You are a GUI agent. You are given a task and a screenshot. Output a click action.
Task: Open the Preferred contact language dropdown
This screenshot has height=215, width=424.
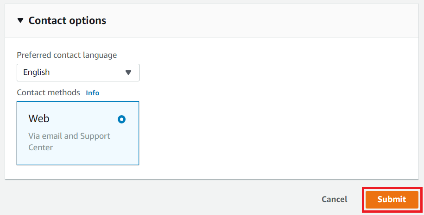pyautogui.click(x=78, y=73)
